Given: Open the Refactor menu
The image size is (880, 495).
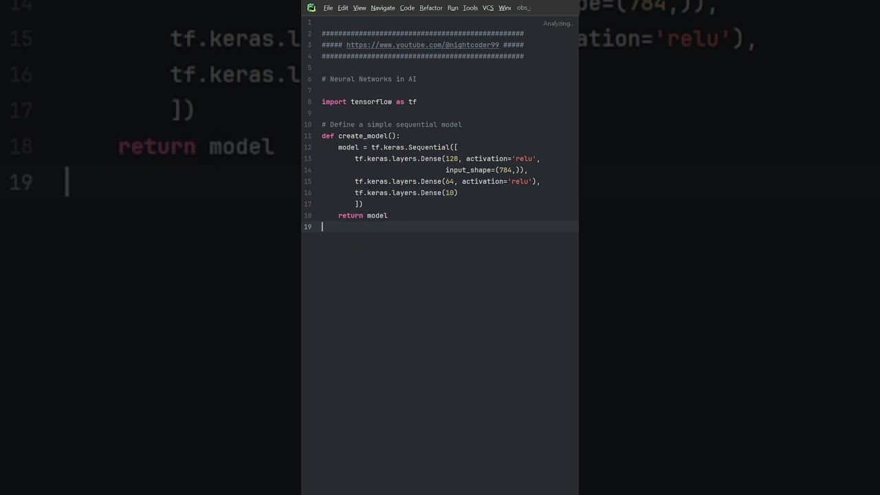Looking at the screenshot, I should (431, 8).
